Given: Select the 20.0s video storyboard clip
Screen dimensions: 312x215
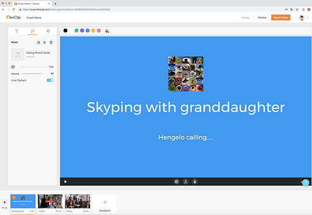Looking at the screenshot, I should tap(77, 204).
